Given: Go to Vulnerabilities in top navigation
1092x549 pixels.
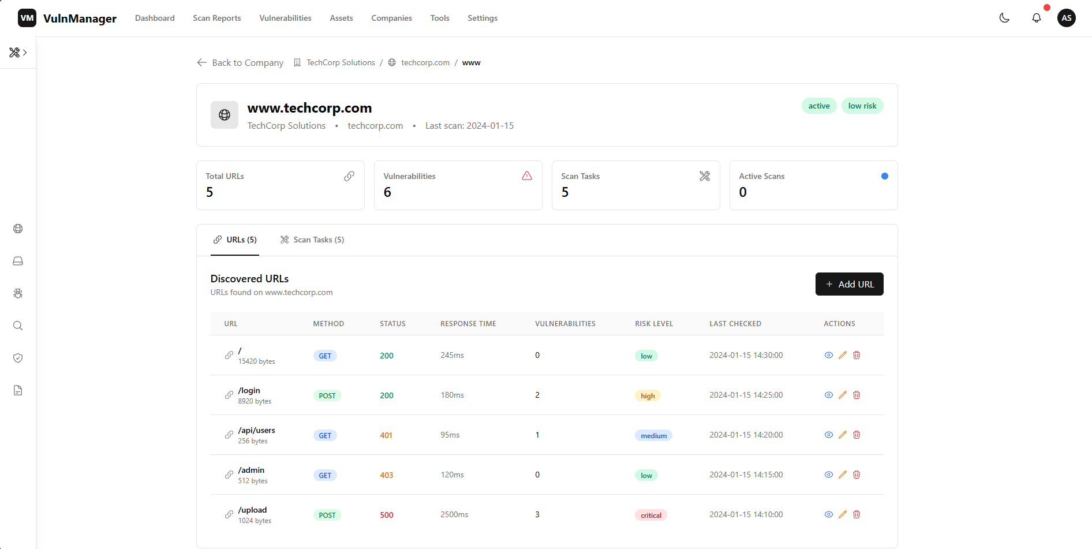Looking at the screenshot, I should pyautogui.click(x=285, y=18).
